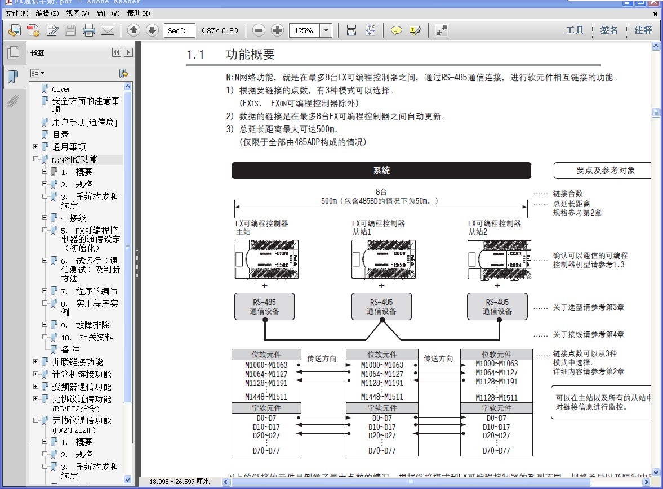Click the email envelope icon
Viewport: 663px width, 489px height.
tap(107, 30)
